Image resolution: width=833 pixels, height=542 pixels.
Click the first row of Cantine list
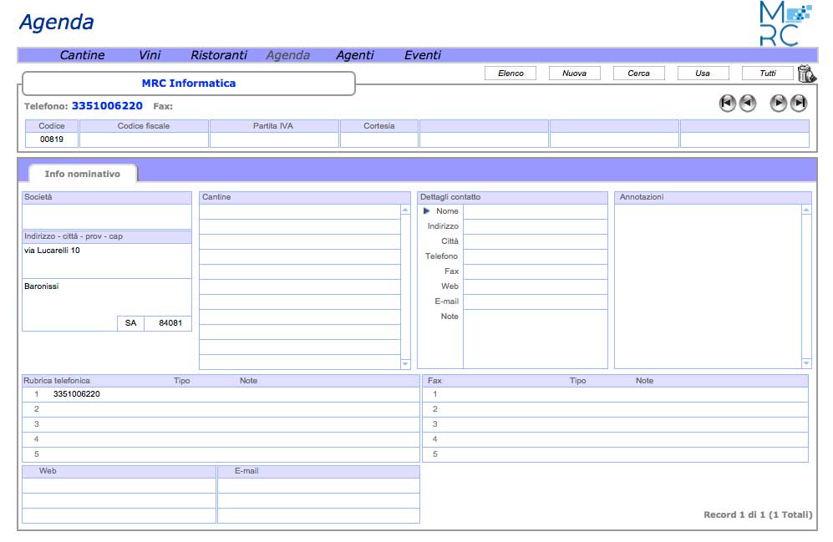(300, 212)
